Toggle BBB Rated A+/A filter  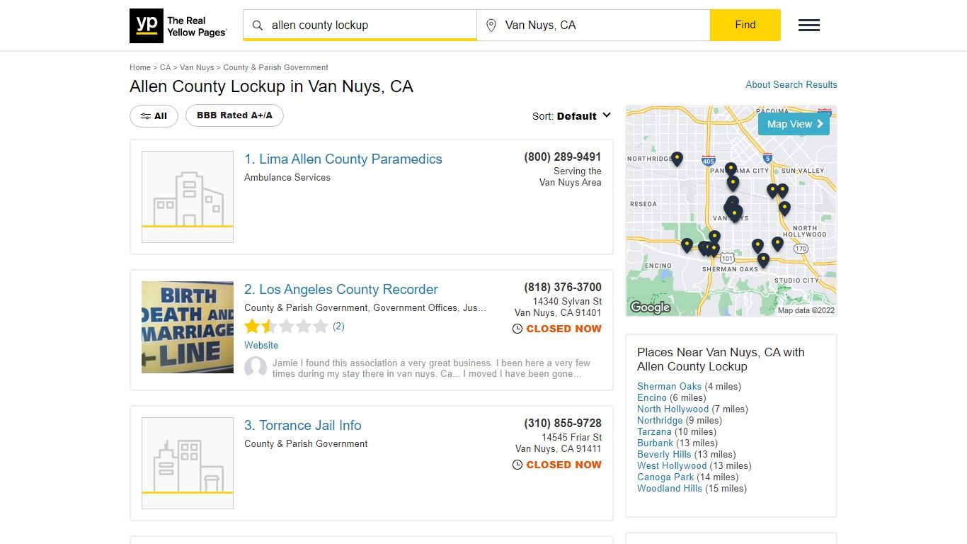click(234, 115)
